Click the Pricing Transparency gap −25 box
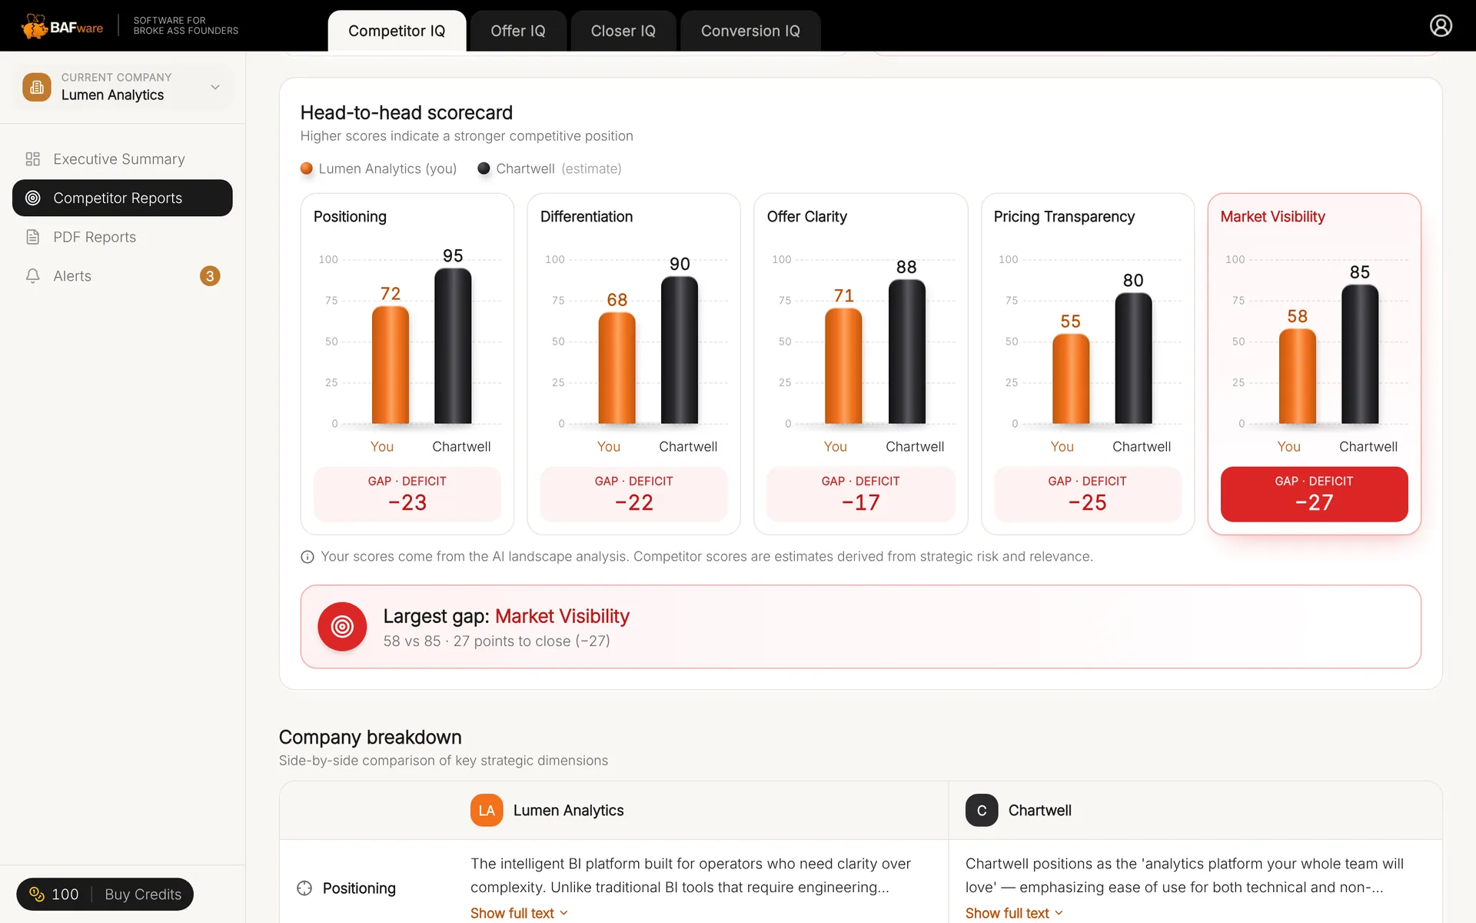The width and height of the screenshot is (1476, 923). coord(1087,494)
